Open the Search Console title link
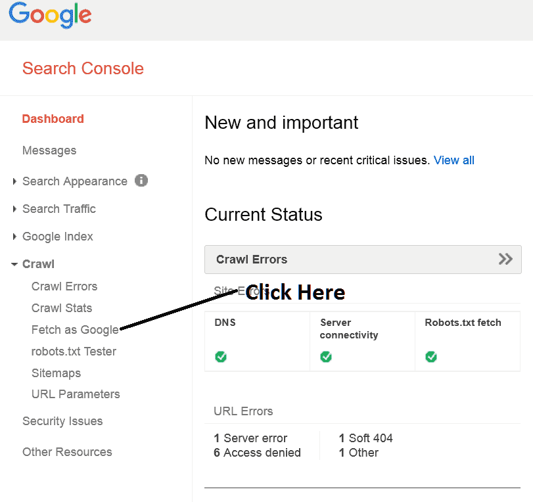Screen dimensions: 533x502 point(83,68)
